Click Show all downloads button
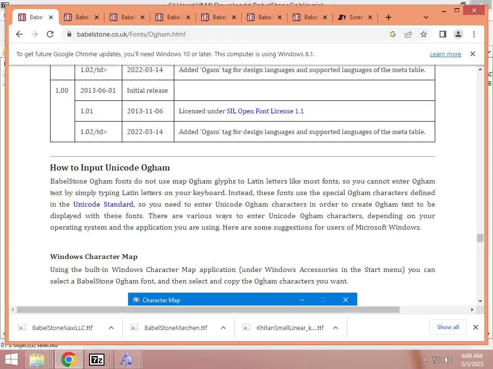The height and width of the screenshot is (369, 493). (x=448, y=327)
